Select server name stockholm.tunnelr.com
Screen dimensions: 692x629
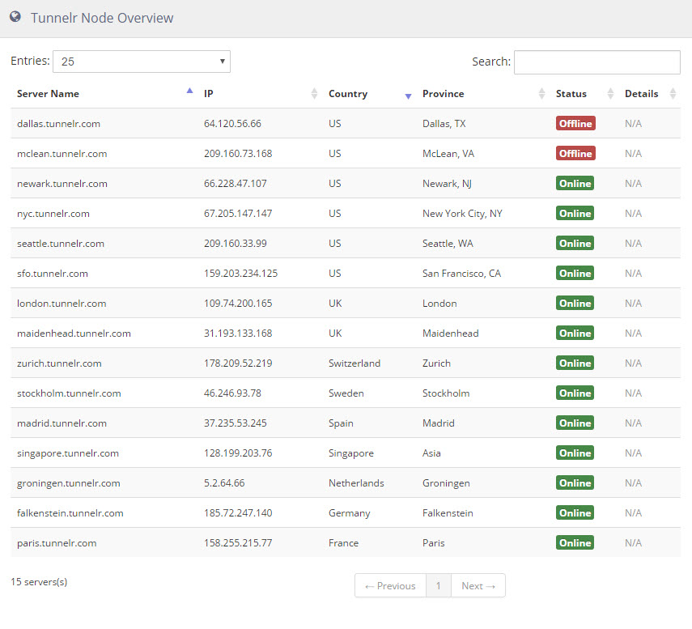pyautogui.click(x=69, y=393)
